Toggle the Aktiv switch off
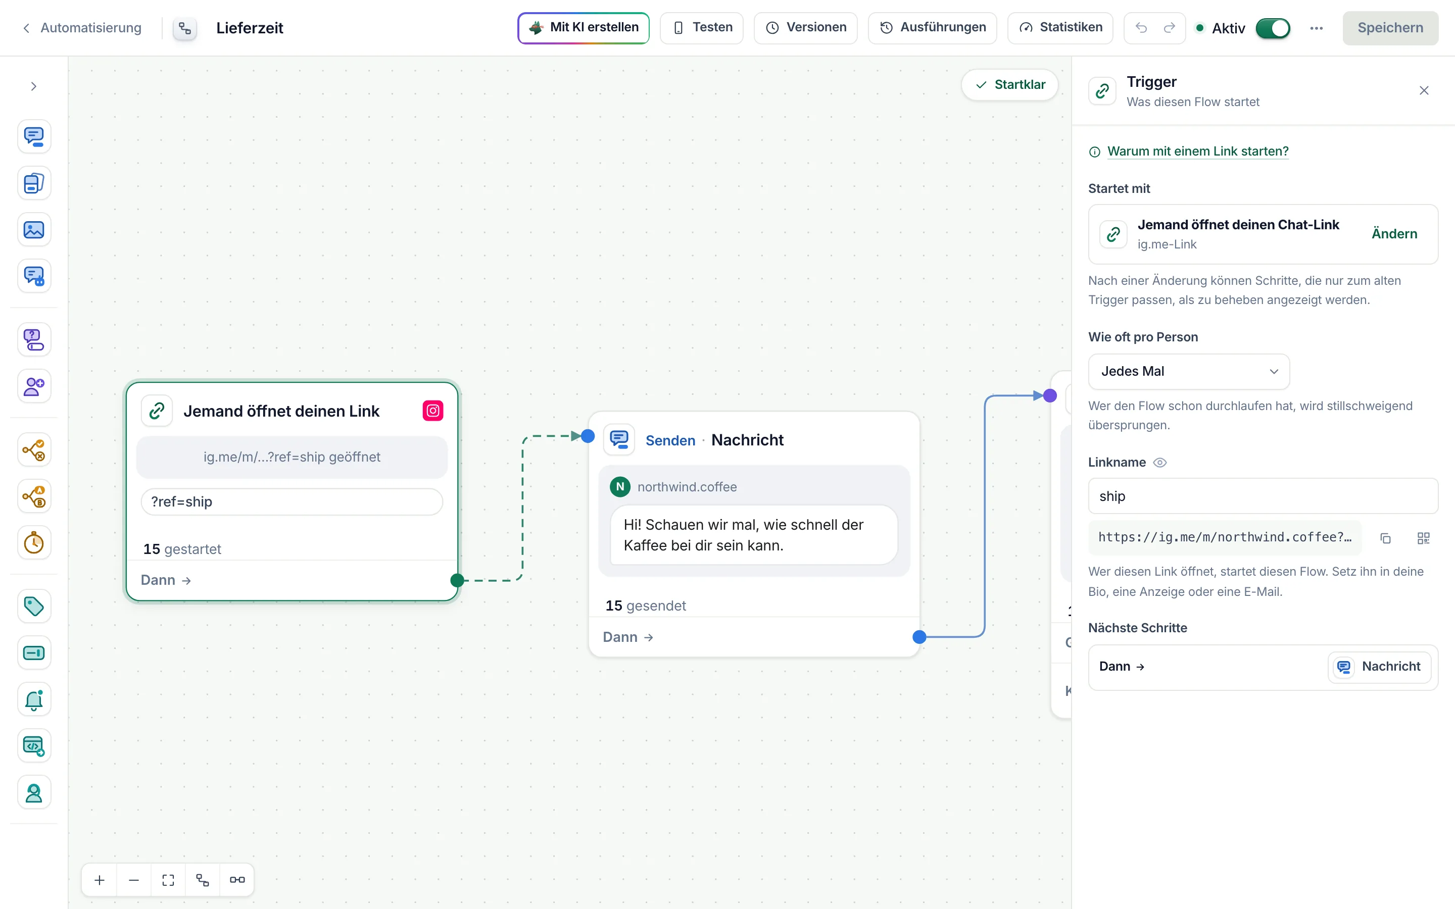1455x909 pixels. 1272,28
